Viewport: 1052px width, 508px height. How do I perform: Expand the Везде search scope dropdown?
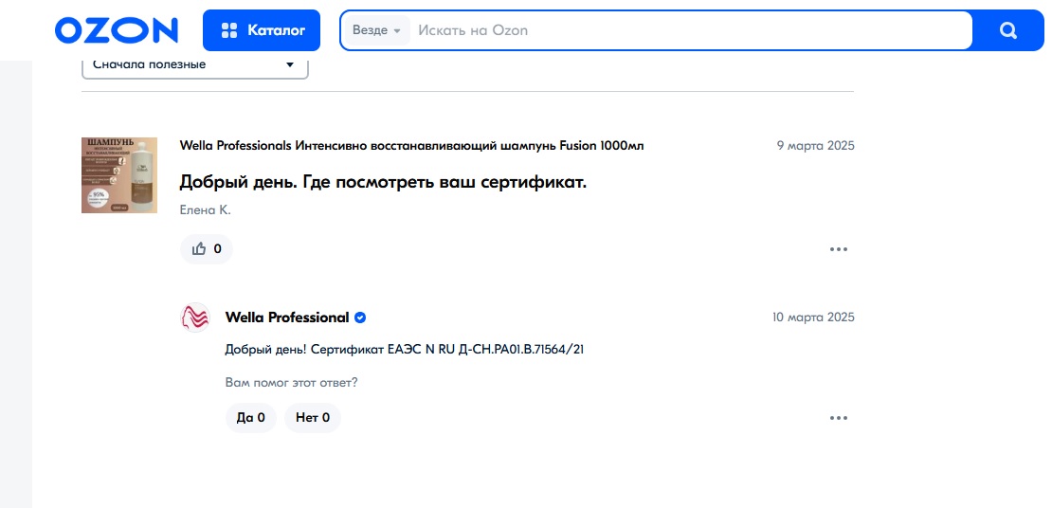[x=377, y=30]
